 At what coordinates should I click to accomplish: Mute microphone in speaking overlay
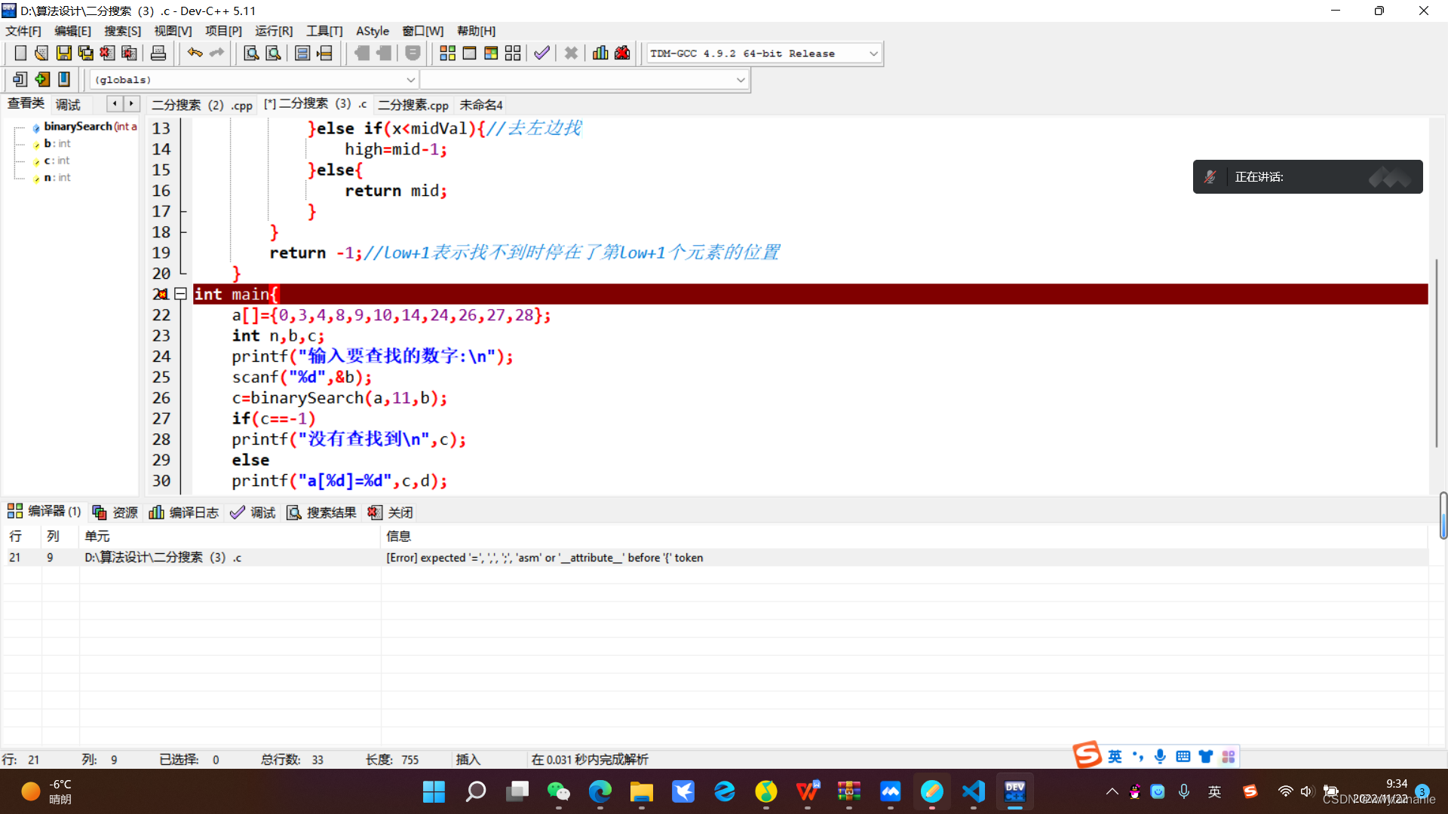pyautogui.click(x=1210, y=177)
